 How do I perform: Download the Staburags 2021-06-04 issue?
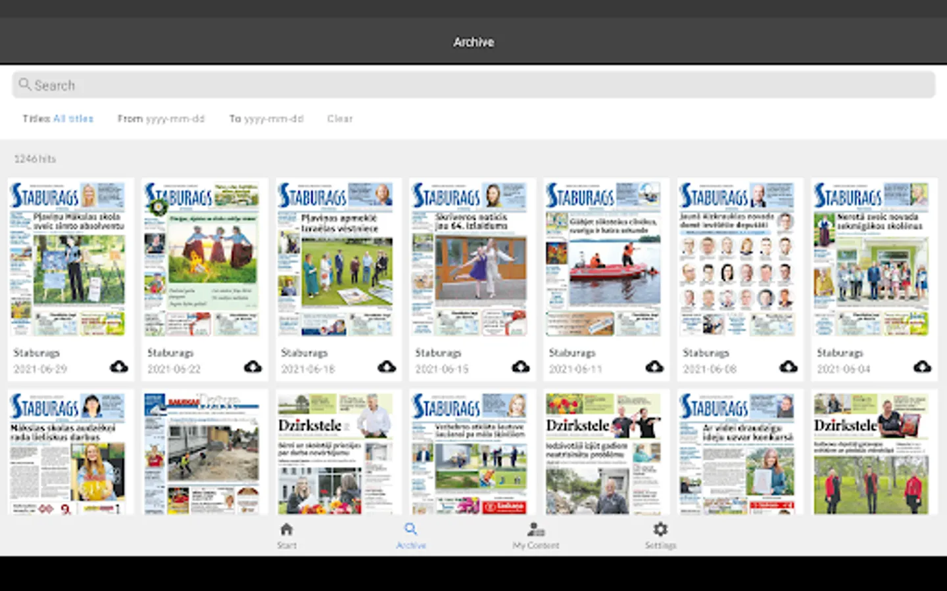coord(922,366)
